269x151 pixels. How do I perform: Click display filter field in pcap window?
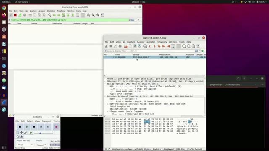coord(150,51)
